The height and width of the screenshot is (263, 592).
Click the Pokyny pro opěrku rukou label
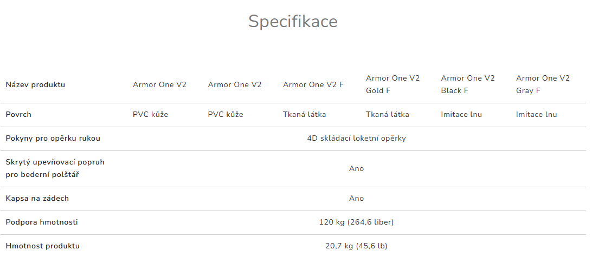pyautogui.click(x=53, y=138)
